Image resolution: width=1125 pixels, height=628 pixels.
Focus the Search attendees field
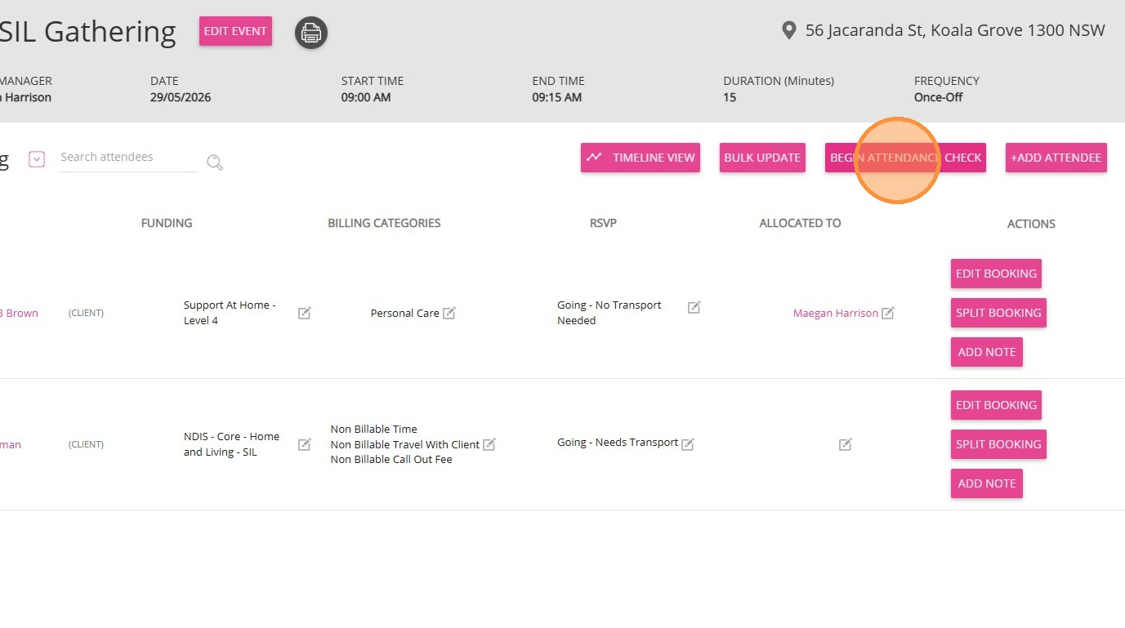point(128,158)
